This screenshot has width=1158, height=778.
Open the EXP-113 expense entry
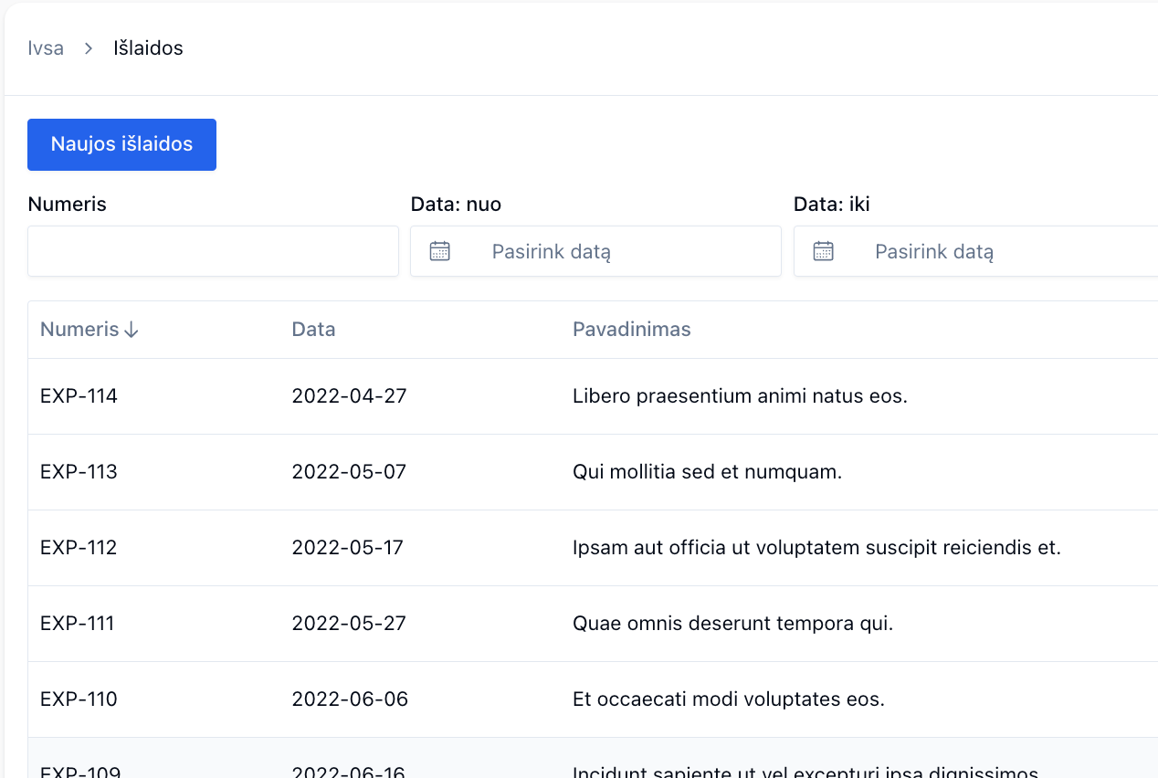click(x=79, y=472)
